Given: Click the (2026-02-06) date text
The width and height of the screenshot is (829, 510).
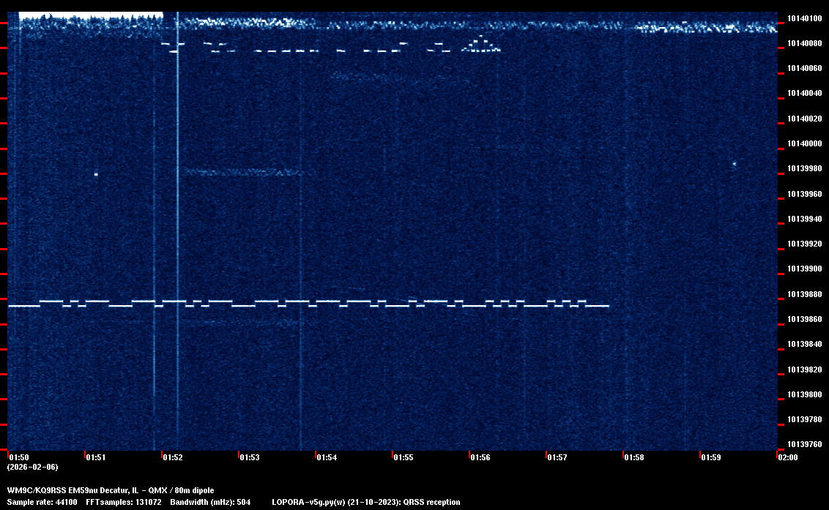Looking at the screenshot, I should pyautogui.click(x=32, y=467).
